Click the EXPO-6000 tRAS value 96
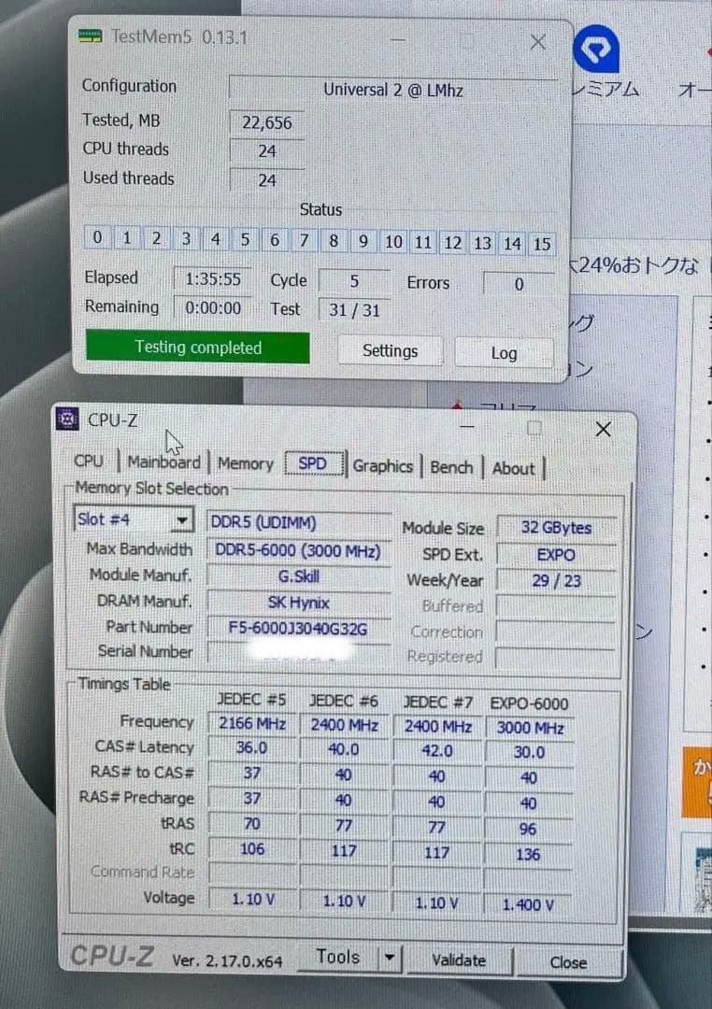Screen dimensions: 712x1009 click(x=528, y=829)
